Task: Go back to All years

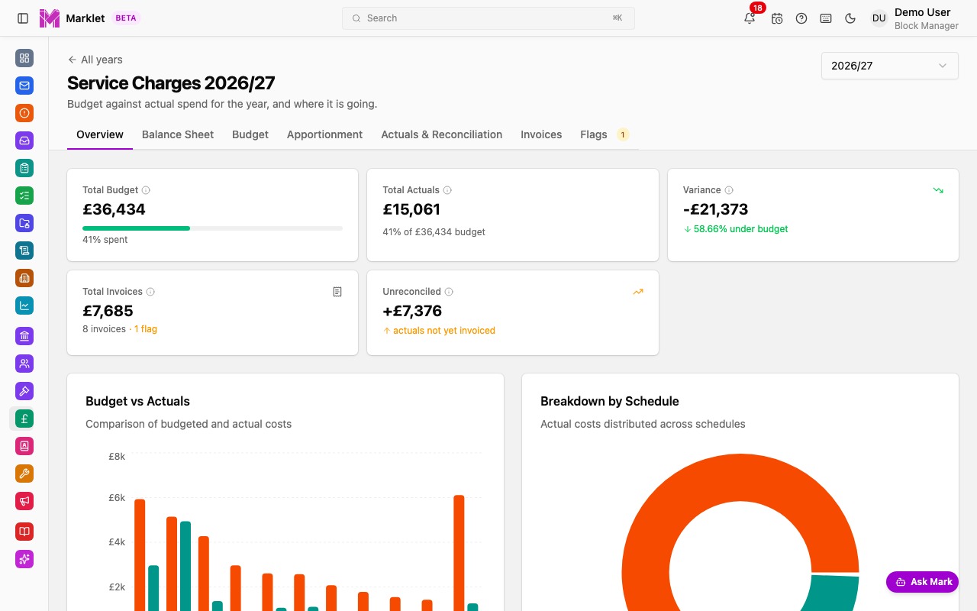Action: (x=95, y=60)
